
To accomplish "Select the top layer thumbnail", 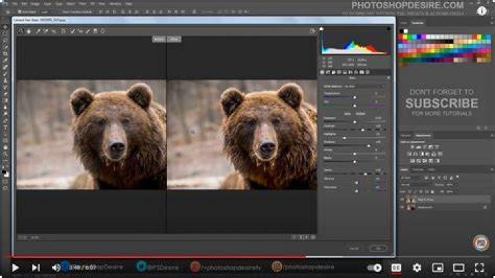I will 411,200.
